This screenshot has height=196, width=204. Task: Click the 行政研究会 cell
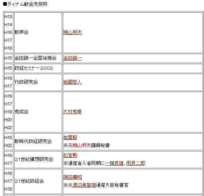point(38,82)
